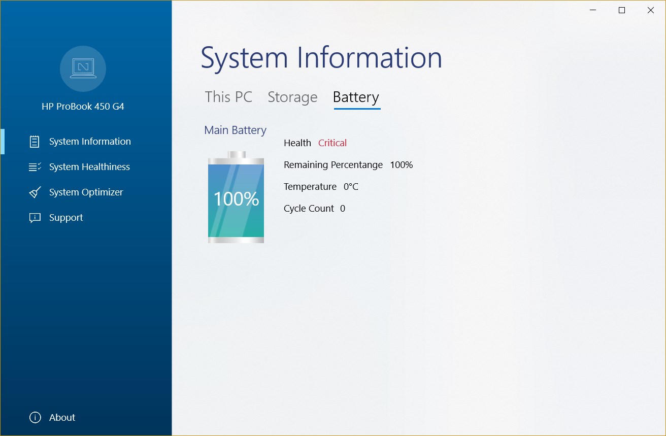The height and width of the screenshot is (436, 666).
Task: Click the System Information clipboard icon
Action: pos(35,142)
